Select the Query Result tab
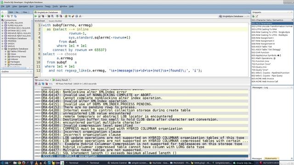The image size is (294, 165). point(61,80)
